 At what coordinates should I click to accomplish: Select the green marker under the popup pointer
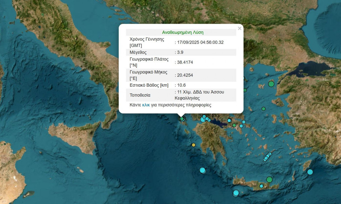[182, 118]
